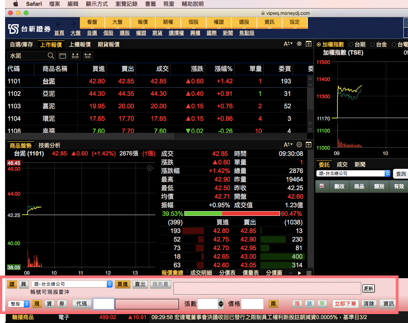Image resolution: width=408 pixels, height=323 pixels.
Task: Click the quote list horizontal scrollbar
Action: pyautogui.click(x=90, y=136)
